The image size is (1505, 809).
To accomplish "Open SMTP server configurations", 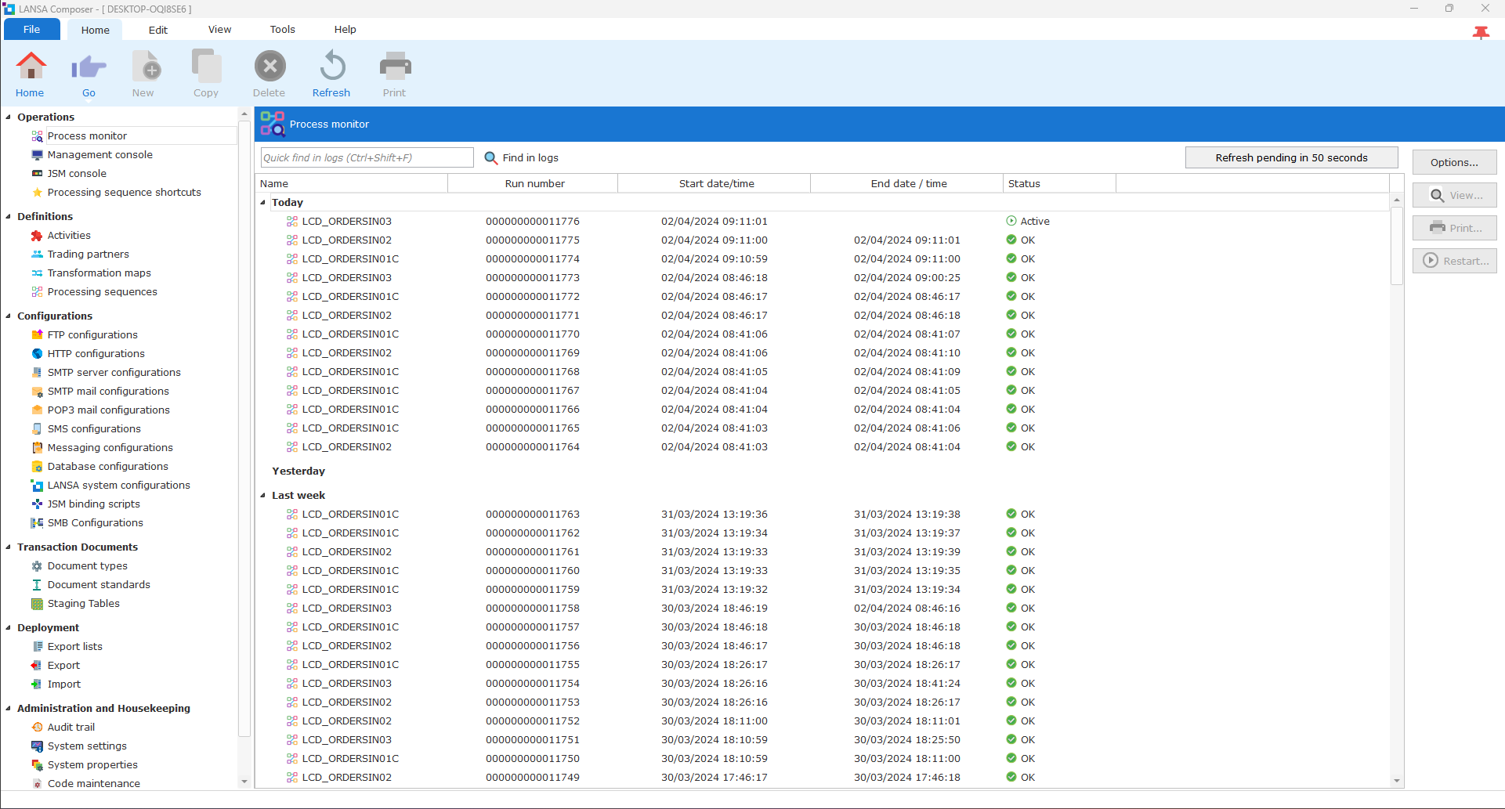I will (114, 372).
